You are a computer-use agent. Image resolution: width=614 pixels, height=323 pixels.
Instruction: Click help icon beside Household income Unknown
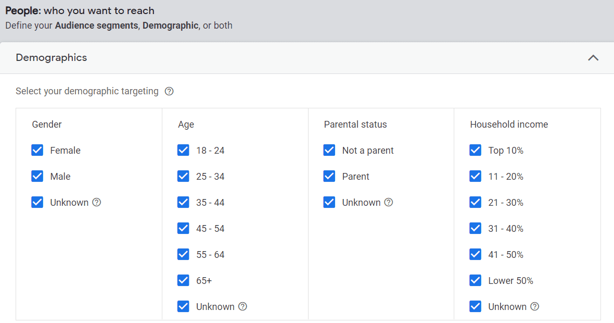click(535, 306)
